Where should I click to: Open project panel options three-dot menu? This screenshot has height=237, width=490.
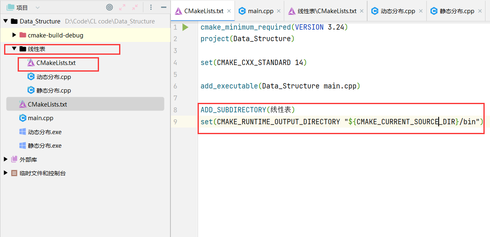(x=151, y=7)
